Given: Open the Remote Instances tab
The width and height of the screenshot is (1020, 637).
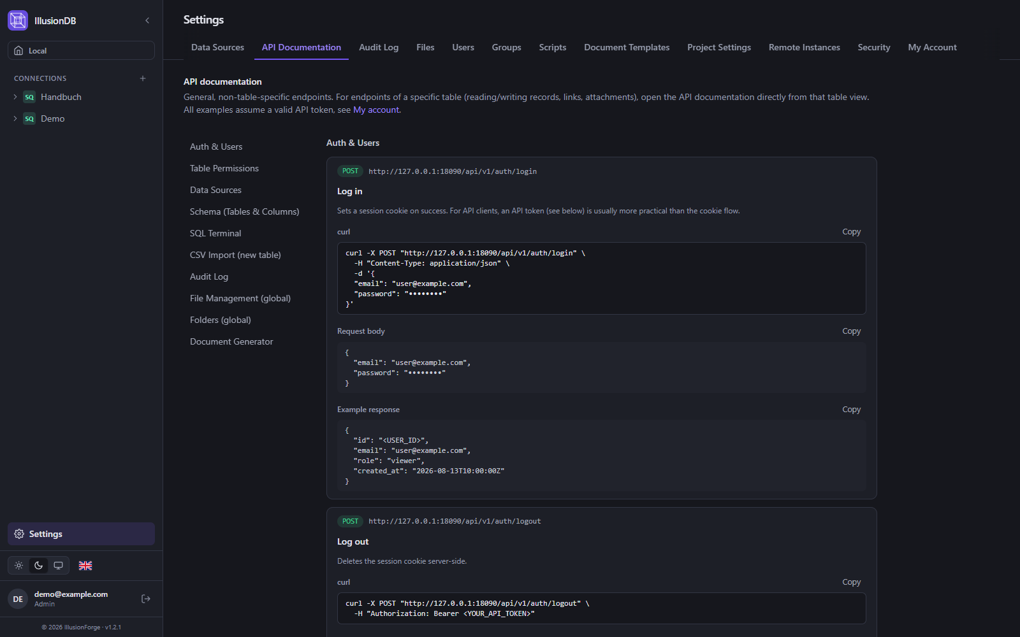Looking at the screenshot, I should pos(805,47).
